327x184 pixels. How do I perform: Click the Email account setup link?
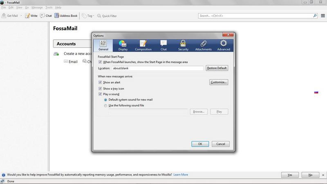point(73,62)
